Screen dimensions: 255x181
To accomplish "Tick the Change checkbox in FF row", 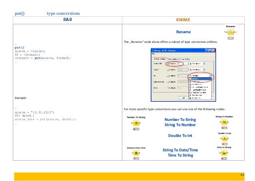I will pos(168,76).
